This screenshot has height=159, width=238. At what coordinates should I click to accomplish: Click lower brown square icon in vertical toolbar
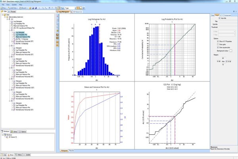[x=58, y=38]
